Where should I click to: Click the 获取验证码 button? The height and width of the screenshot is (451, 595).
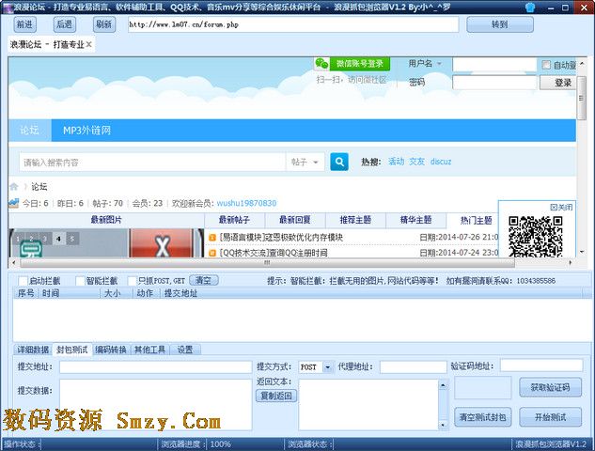[x=550, y=387]
